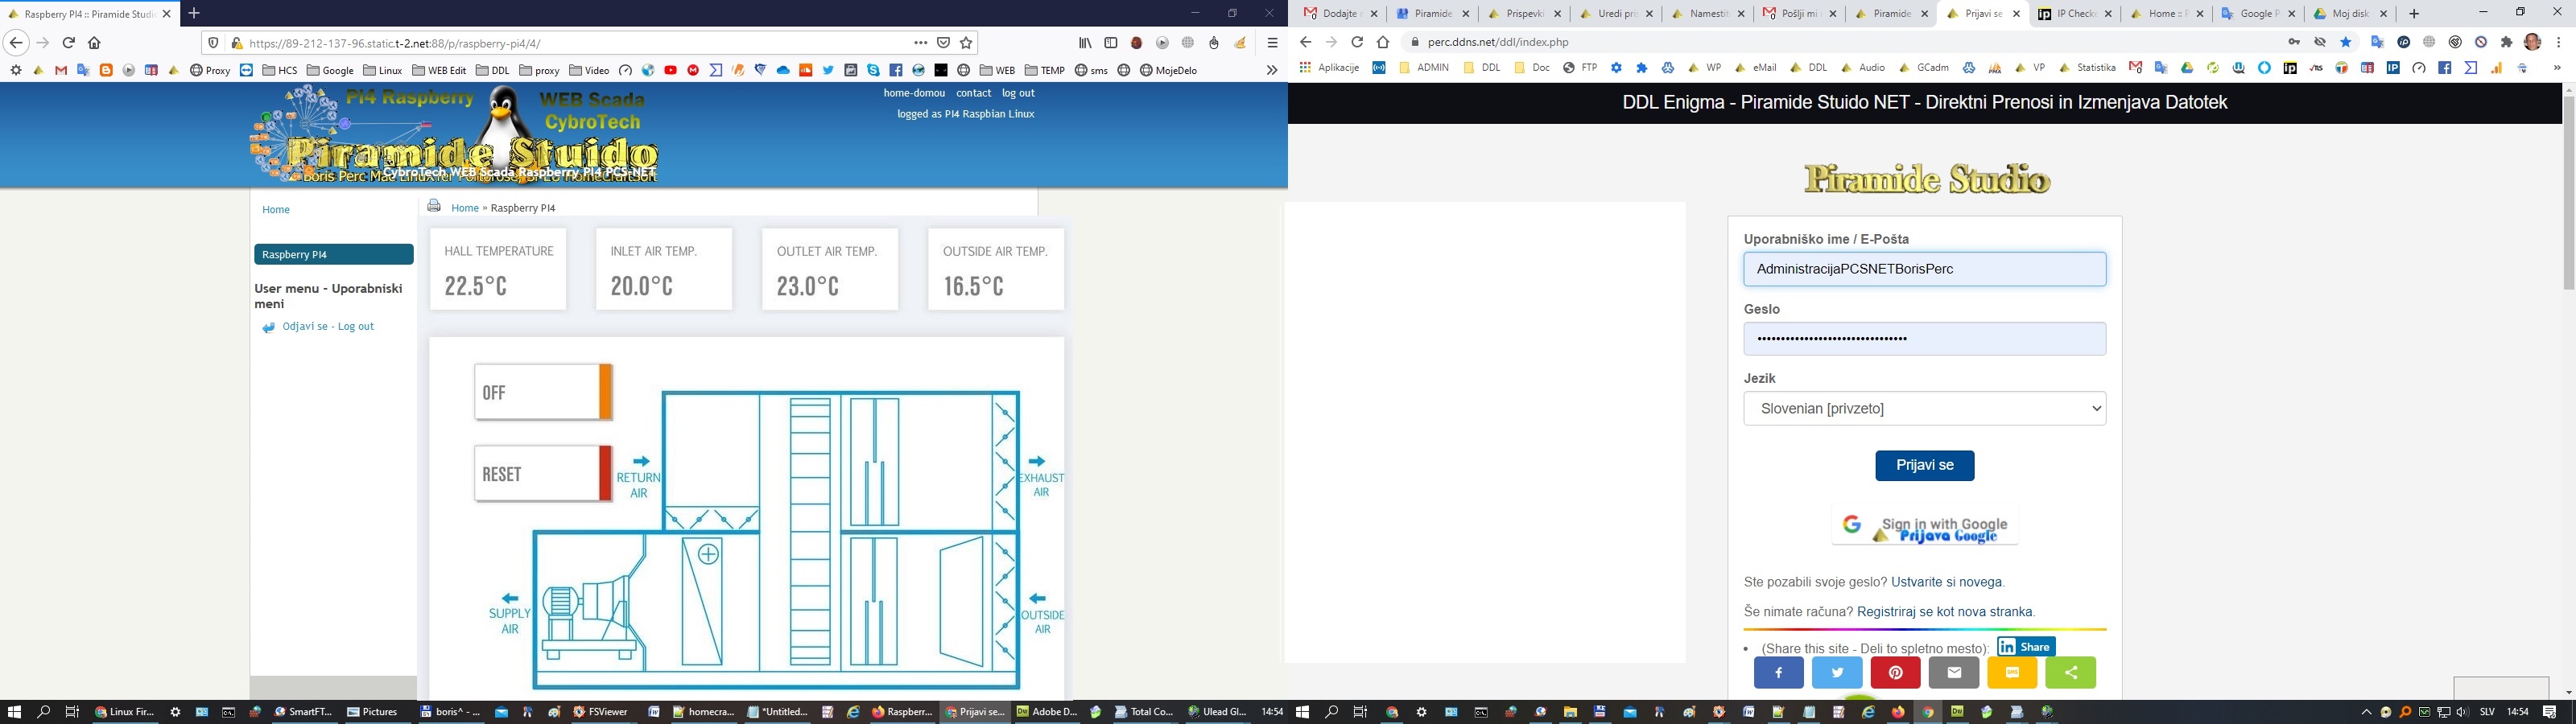Select Raspberry PI4 sidebar menu item
The height and width of the screenshot is (724, 2576).
334,254
